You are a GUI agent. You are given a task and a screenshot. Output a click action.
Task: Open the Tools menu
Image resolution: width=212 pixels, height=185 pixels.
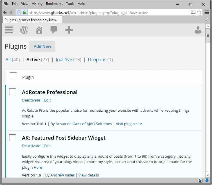pyautogui.click(x=70, y=4)
